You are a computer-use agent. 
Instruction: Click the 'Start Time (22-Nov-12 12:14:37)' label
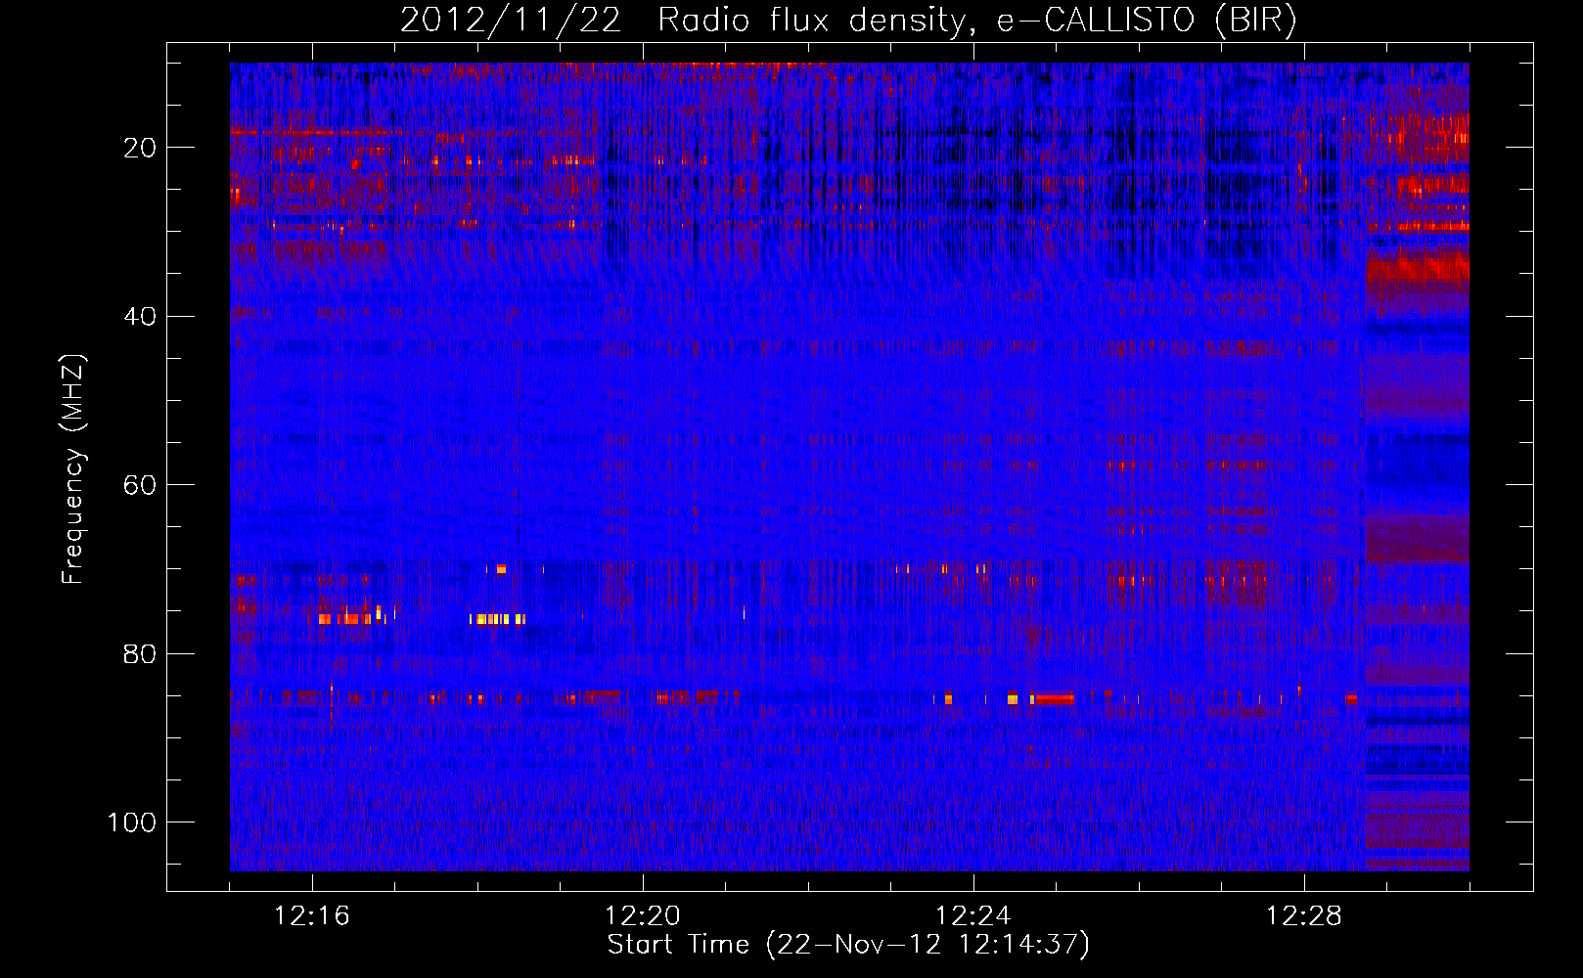click(x=848, y=945)
